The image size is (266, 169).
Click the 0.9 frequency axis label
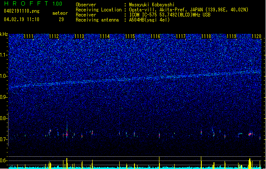click(4, 97)
